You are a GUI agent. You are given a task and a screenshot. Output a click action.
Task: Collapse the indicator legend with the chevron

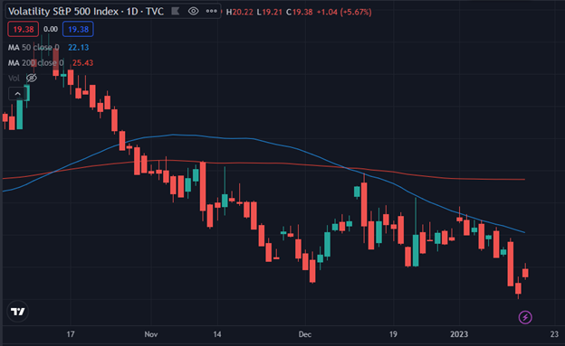[x=17, y=94]
